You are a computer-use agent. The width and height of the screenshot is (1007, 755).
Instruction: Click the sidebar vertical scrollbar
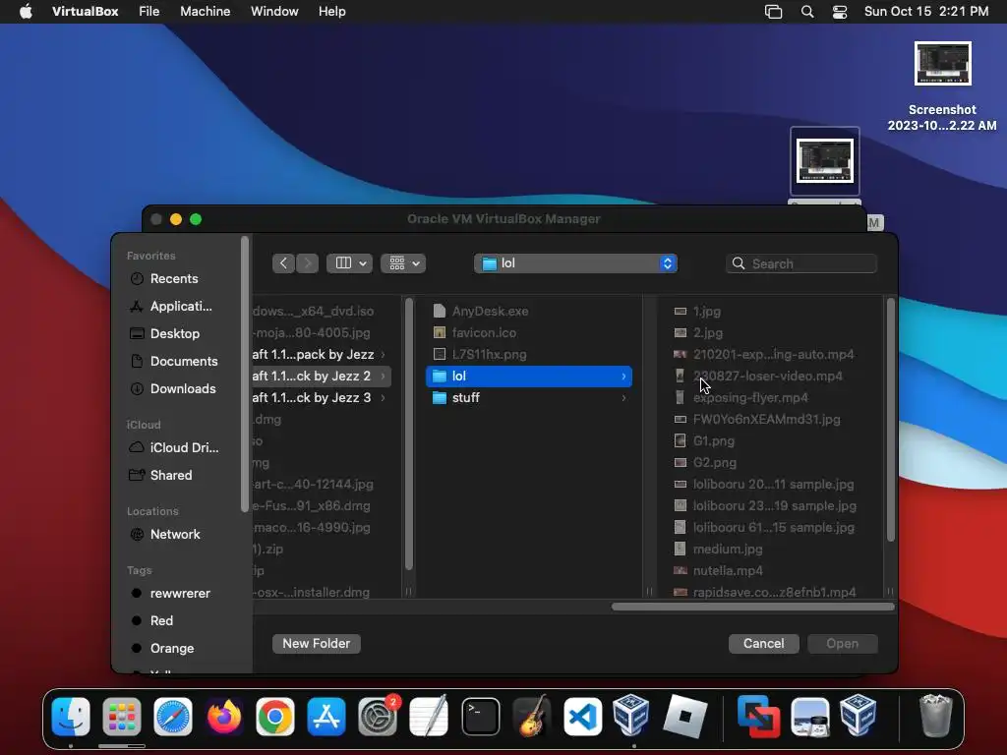[244, 375]
